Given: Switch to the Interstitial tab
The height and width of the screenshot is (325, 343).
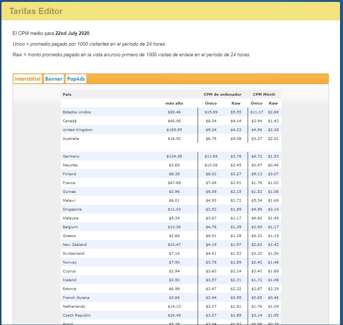Looking at the screenshot, I should click(x=27, y=79).
